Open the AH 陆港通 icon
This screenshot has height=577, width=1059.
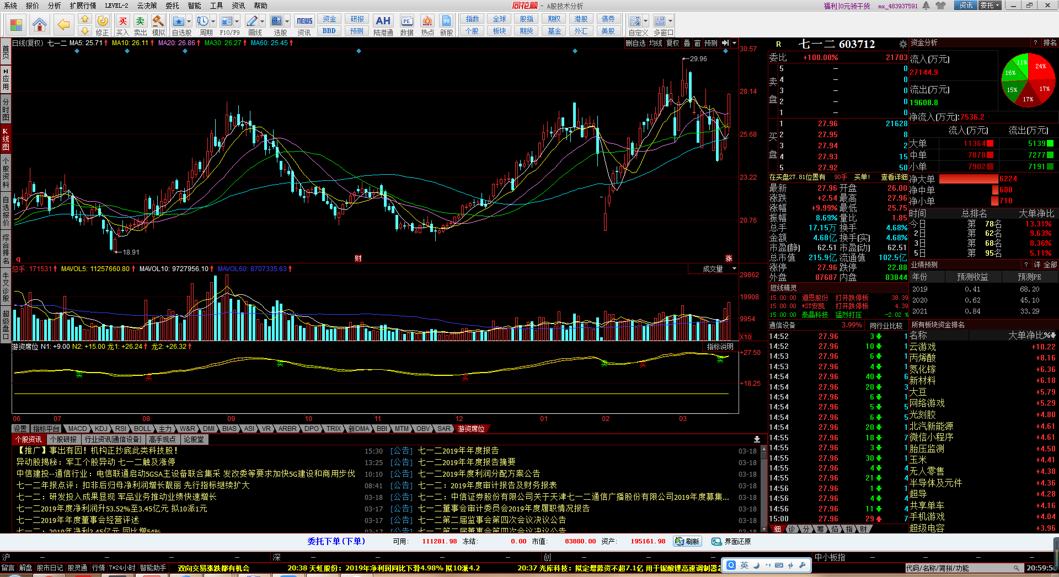[383, 25]
